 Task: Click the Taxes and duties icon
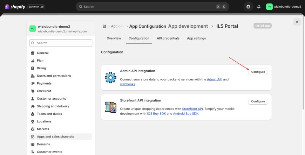33,114
